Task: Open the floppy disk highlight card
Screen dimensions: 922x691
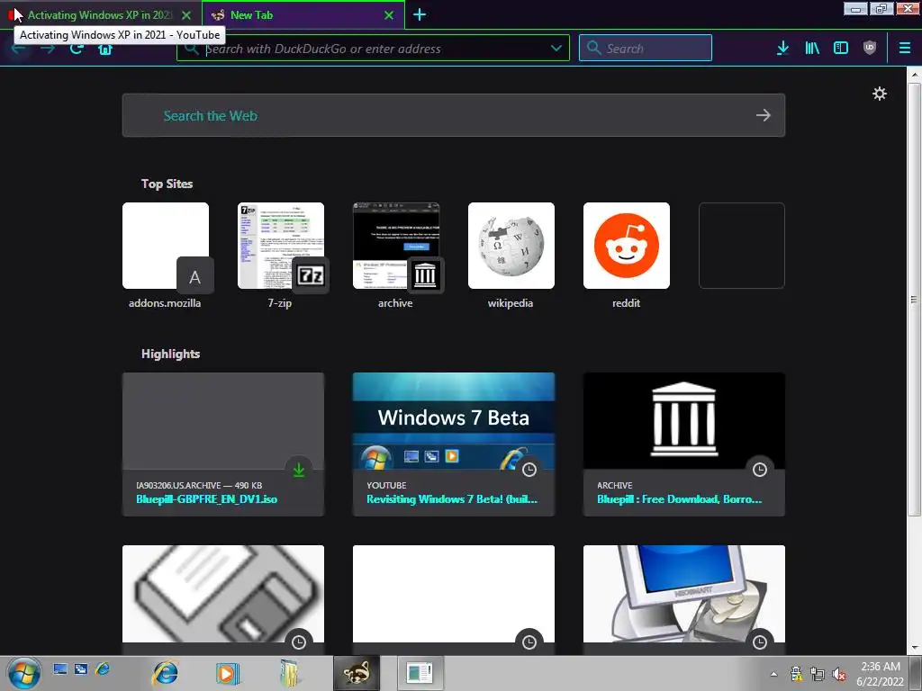Action: click(x=223, y=599)
